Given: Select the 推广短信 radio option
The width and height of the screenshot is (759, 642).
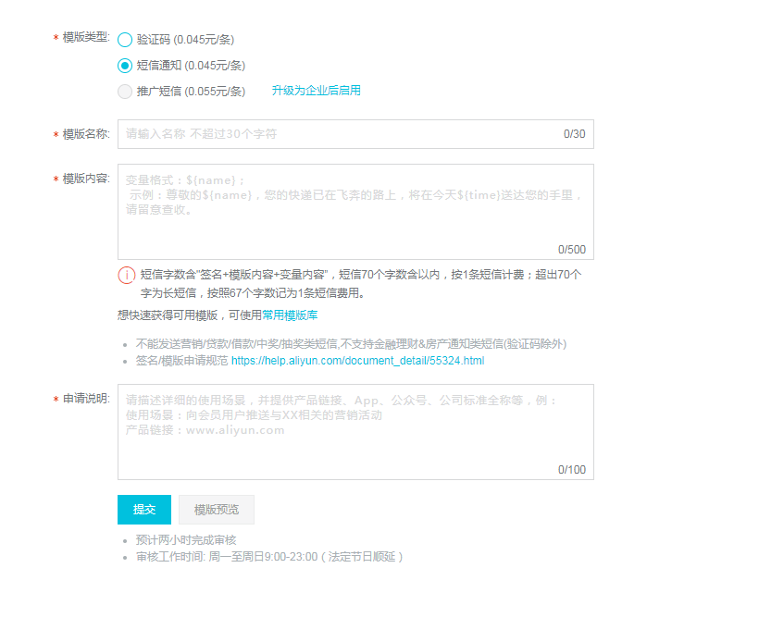Looking at the screenshot, I should pos(125,92).
